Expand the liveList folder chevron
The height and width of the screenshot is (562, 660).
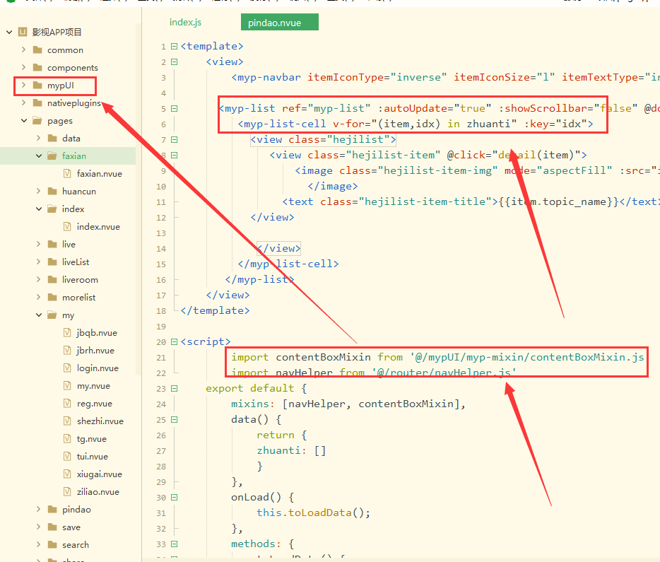[39, 262]
